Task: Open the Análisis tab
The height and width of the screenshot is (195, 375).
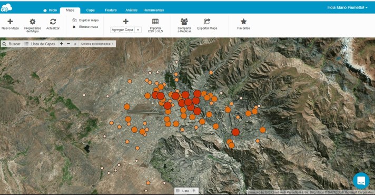Action: [131, 10]
